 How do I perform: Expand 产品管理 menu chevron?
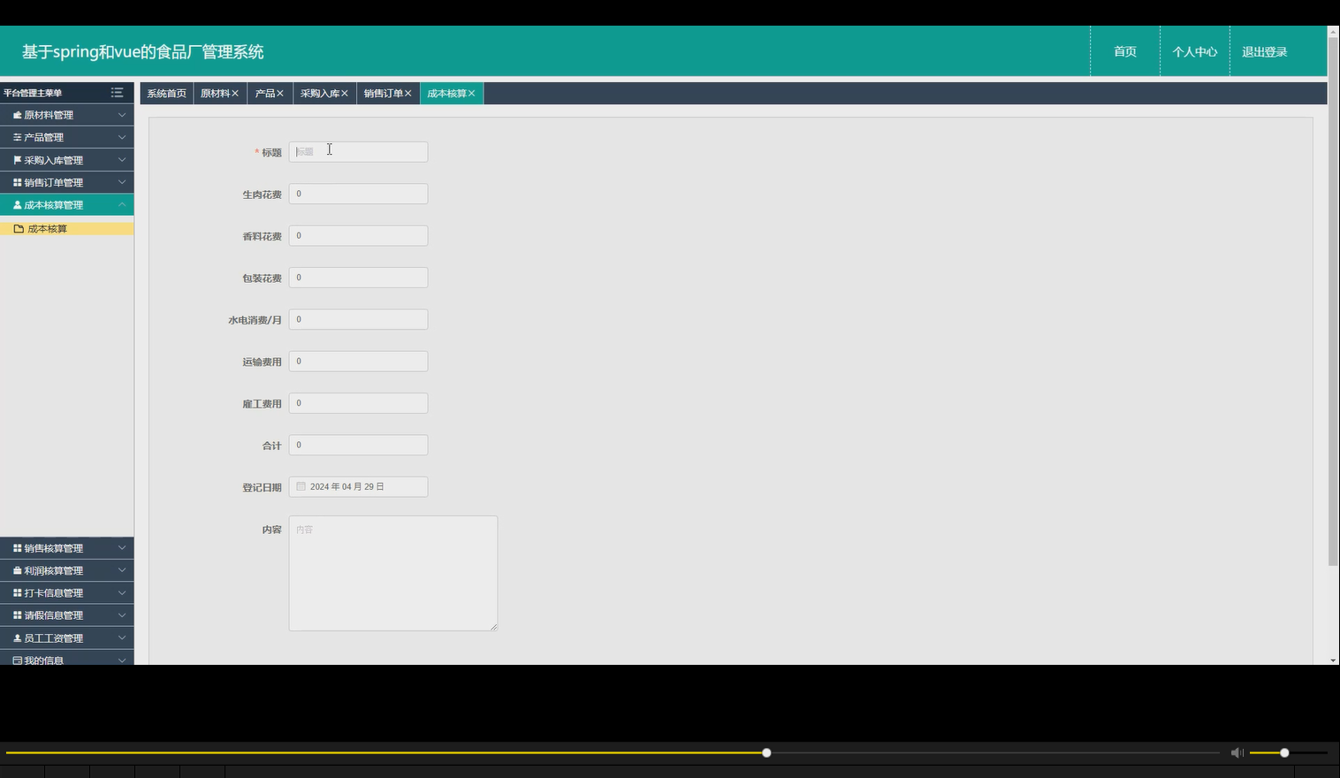[122, 137]
